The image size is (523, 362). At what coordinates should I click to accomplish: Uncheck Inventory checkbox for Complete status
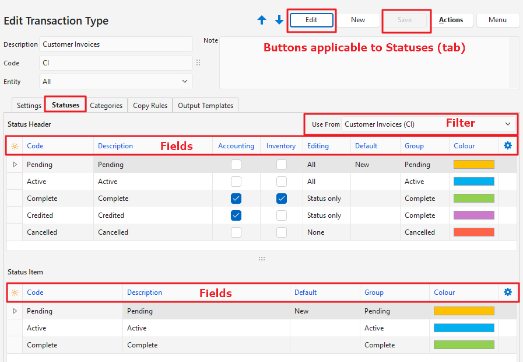pyautogui.click(x=282, y=199)
